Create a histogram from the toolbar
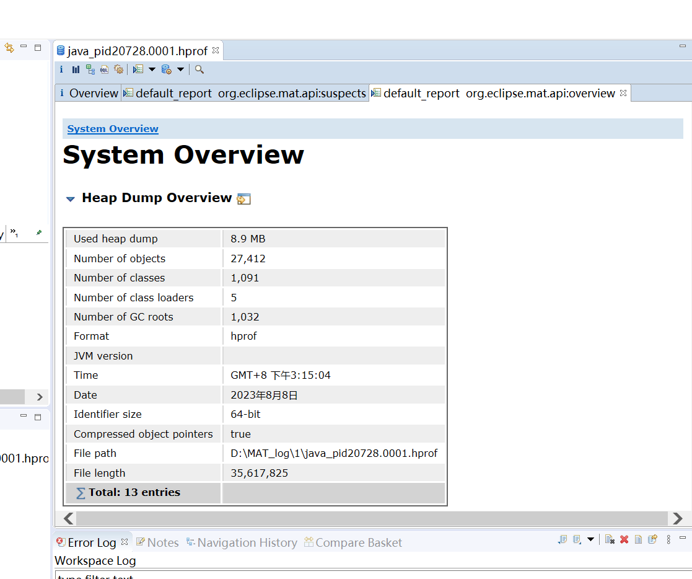692x579 pixels. coord(76,69)
